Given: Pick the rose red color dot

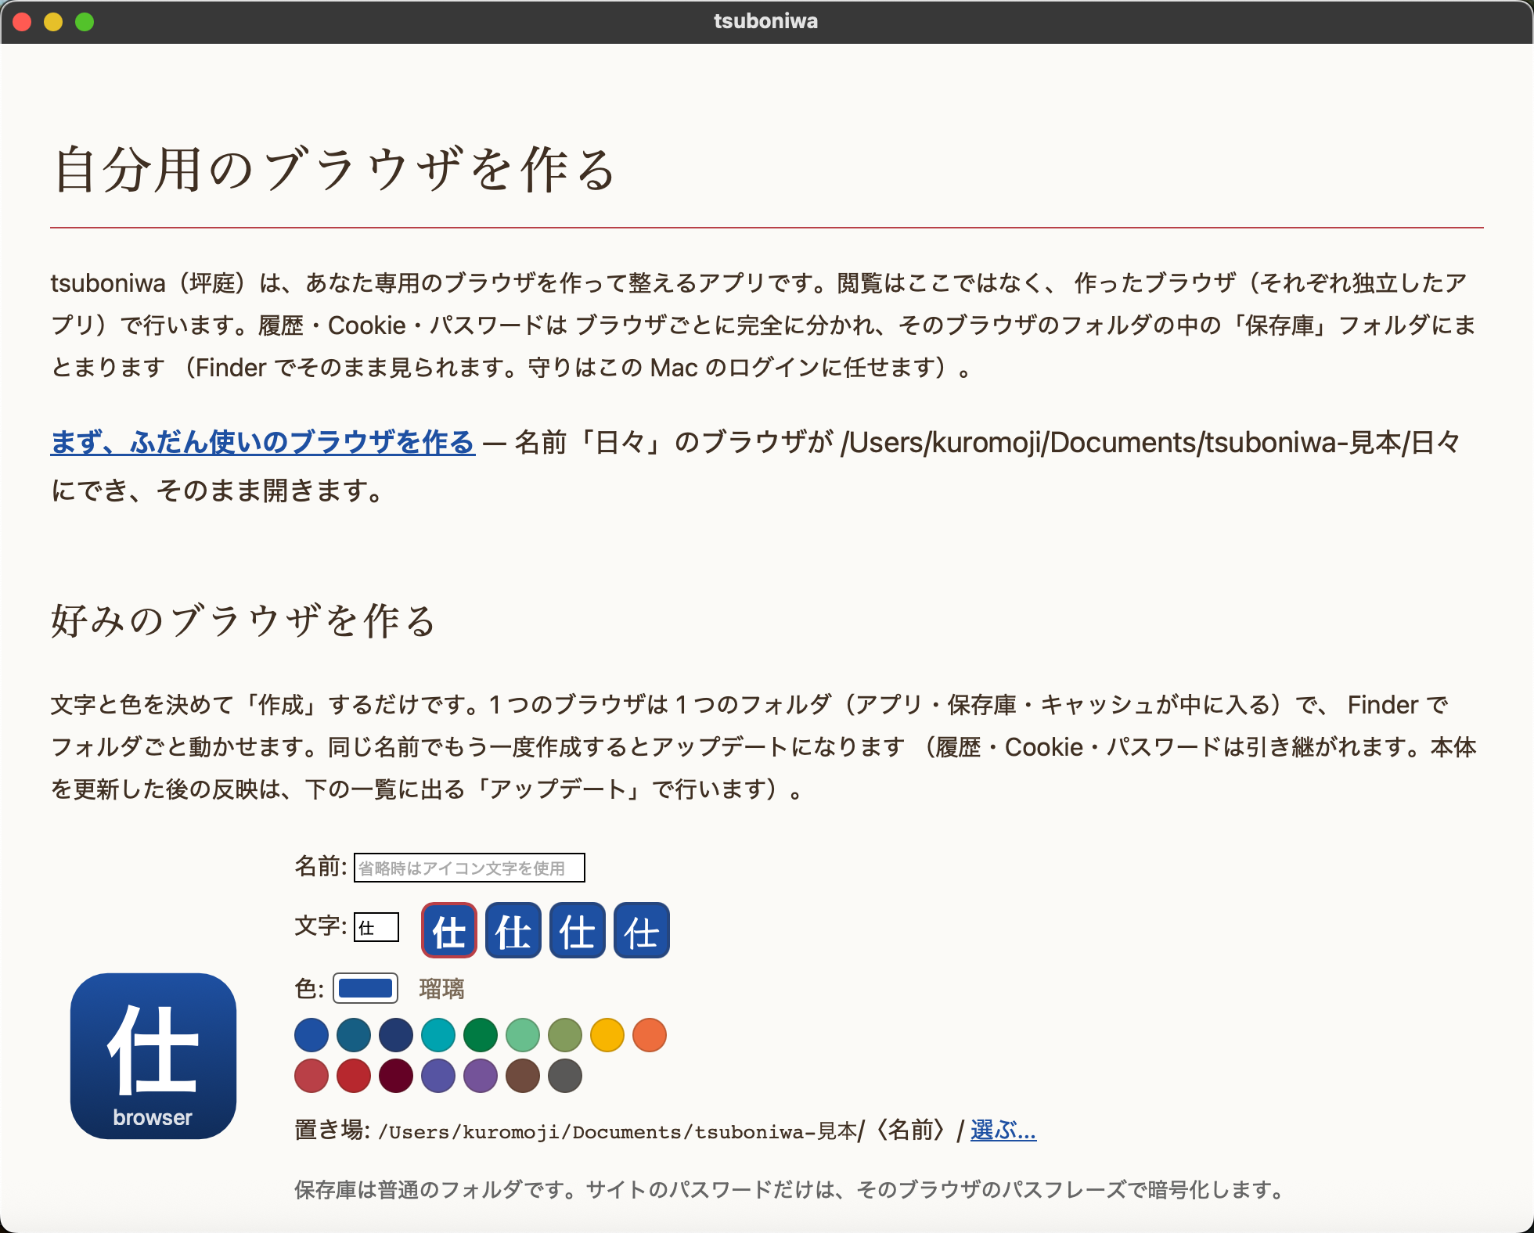Looking at the screenshot, I should 311,1076.
